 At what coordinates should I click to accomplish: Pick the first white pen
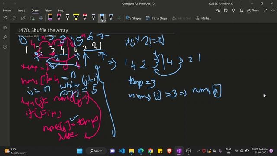[x=68, y=17]
